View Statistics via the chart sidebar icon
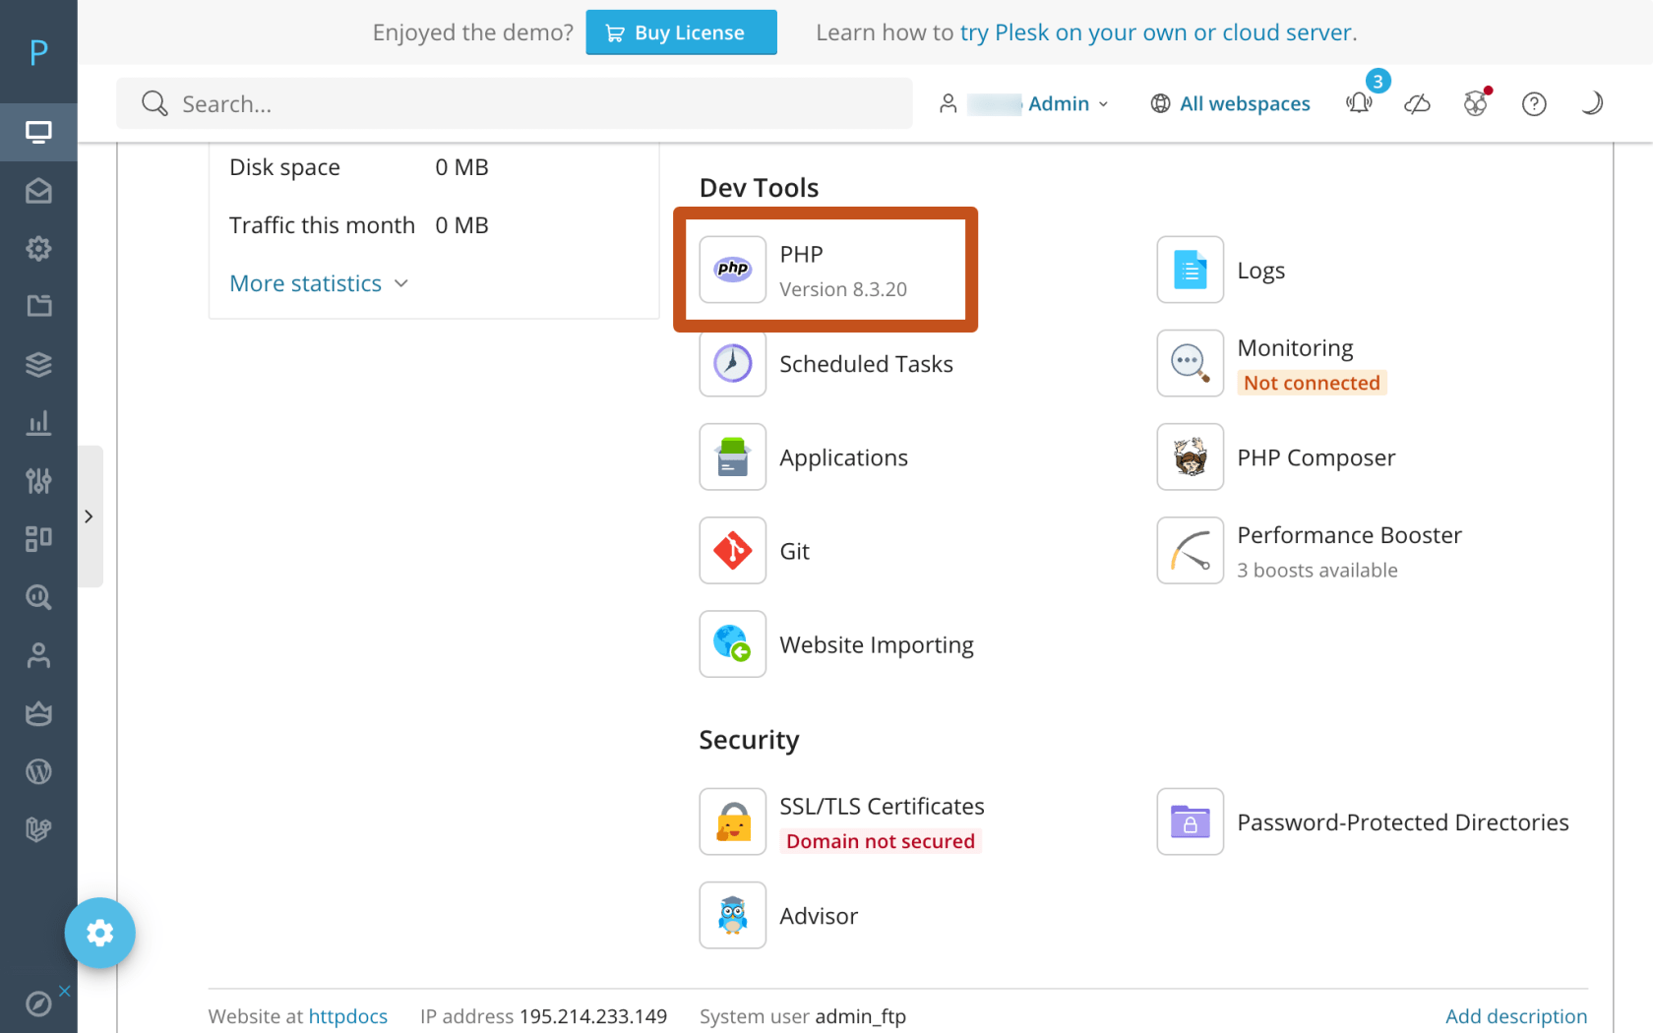This screenshot has width=1653, height=1033. (39, 422)
